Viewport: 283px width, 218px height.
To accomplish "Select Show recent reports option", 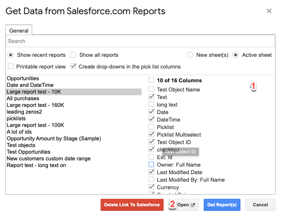I will pos(11,55).
